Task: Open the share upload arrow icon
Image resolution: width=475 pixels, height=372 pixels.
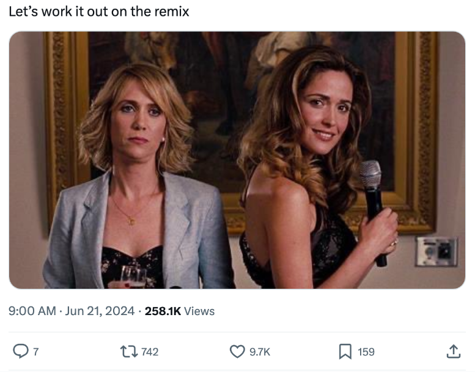Action: (453, 351)
